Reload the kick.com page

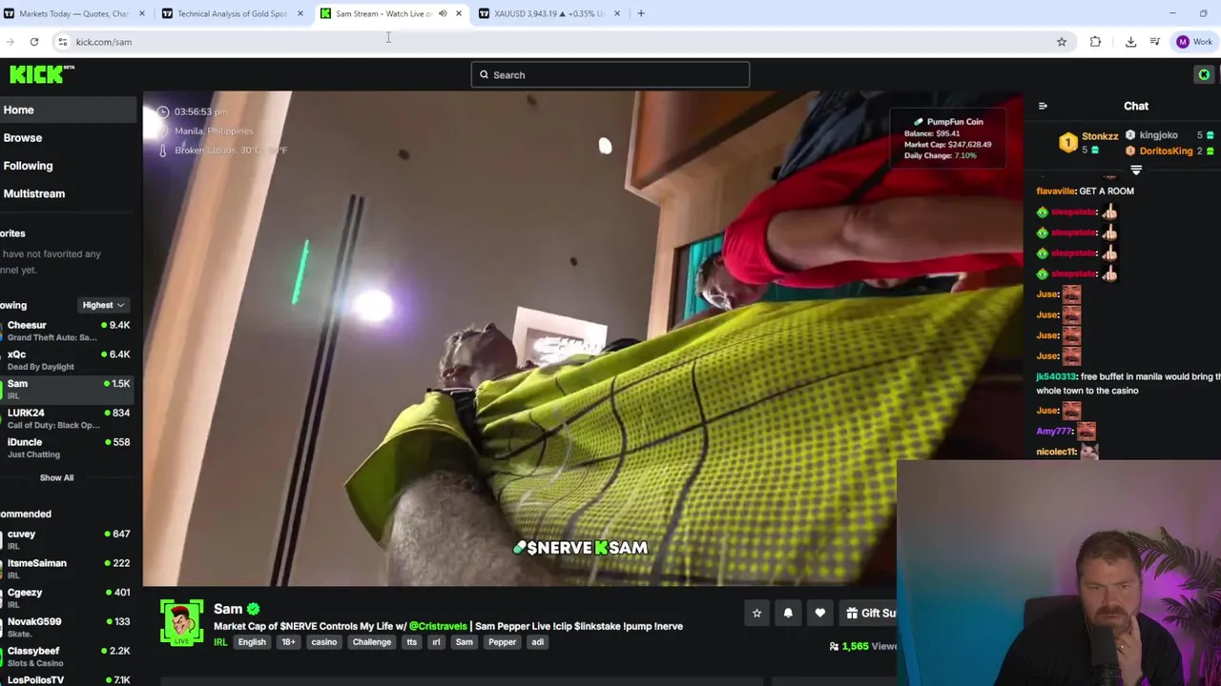click(34, 42)
